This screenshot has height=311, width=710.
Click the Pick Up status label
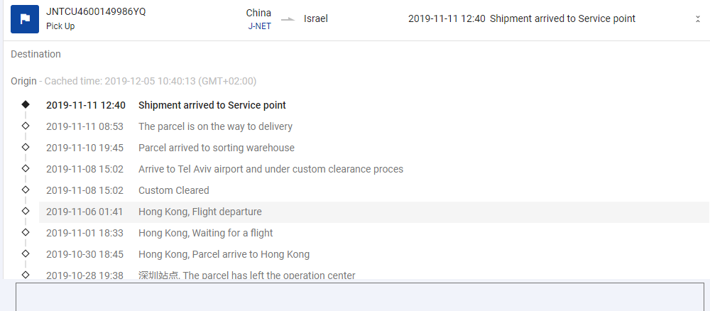point(60,26)
